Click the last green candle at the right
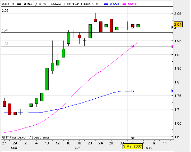 138,26
